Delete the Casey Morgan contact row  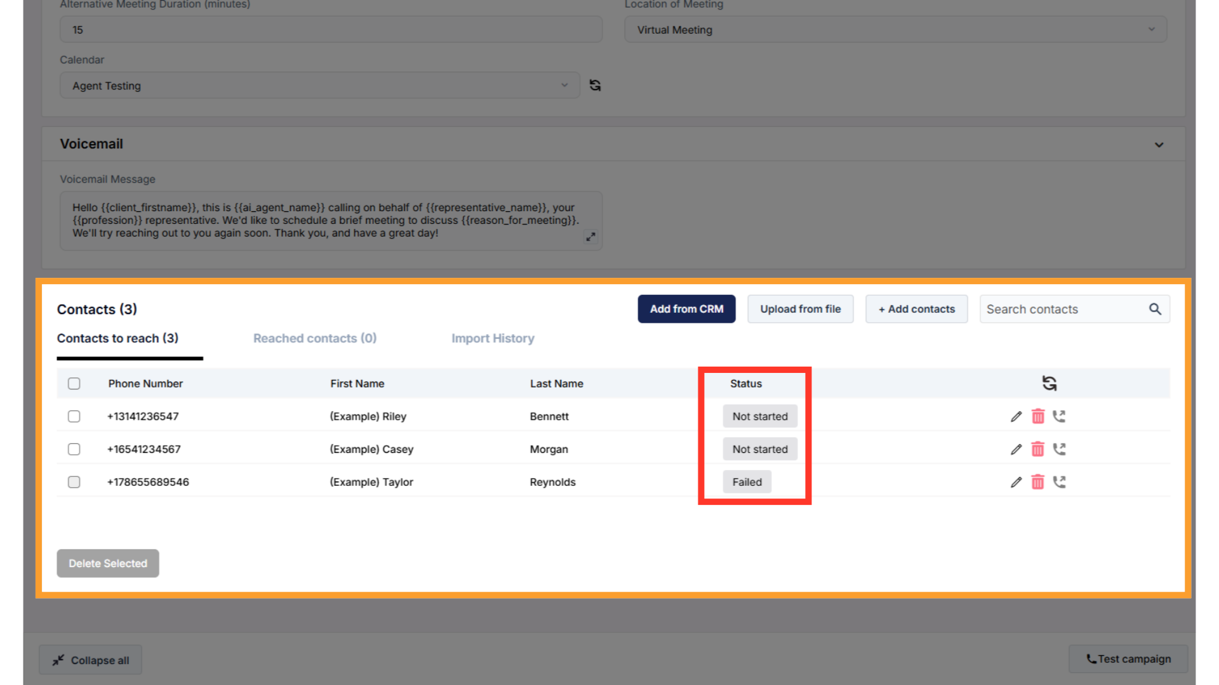pos(1037,450)
